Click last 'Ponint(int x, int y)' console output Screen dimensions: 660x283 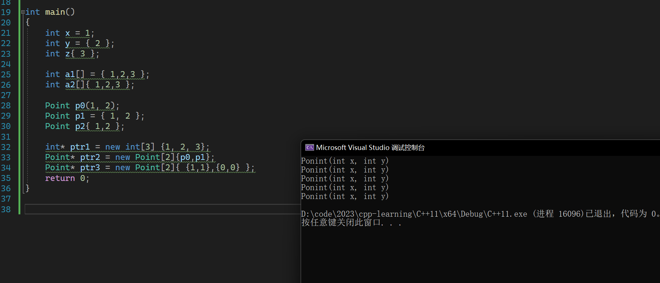pos(345,196)
